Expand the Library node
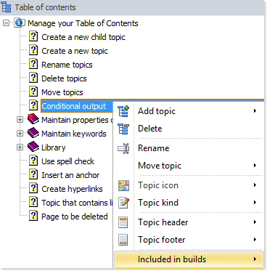The image size is (267, 271). (x=20, y=147)
